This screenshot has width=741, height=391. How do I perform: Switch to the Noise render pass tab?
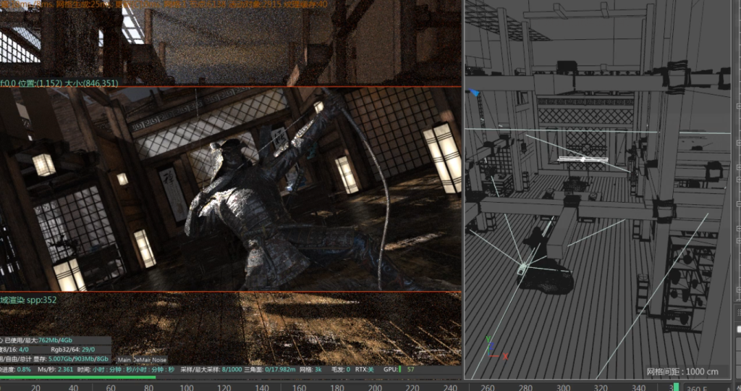pyautogui.click(x=159, y=360)
